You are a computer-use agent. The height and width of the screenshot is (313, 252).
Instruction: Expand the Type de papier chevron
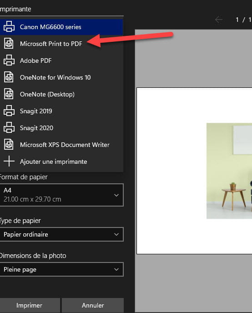click(116, 235)
